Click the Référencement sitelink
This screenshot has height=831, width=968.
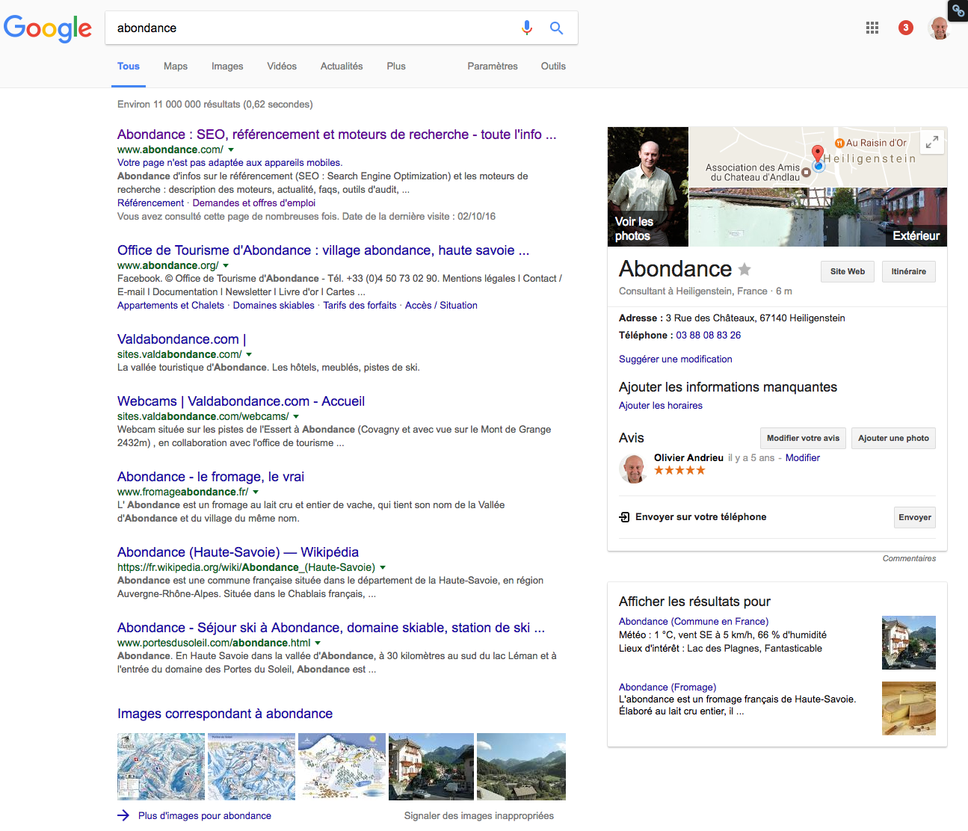pyautogui.click(x=150, y=203)
